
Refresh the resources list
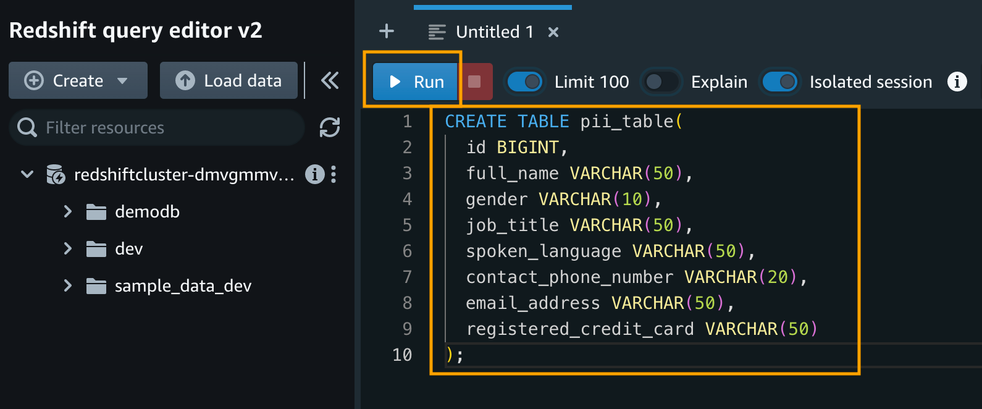(x=330, y=128)
